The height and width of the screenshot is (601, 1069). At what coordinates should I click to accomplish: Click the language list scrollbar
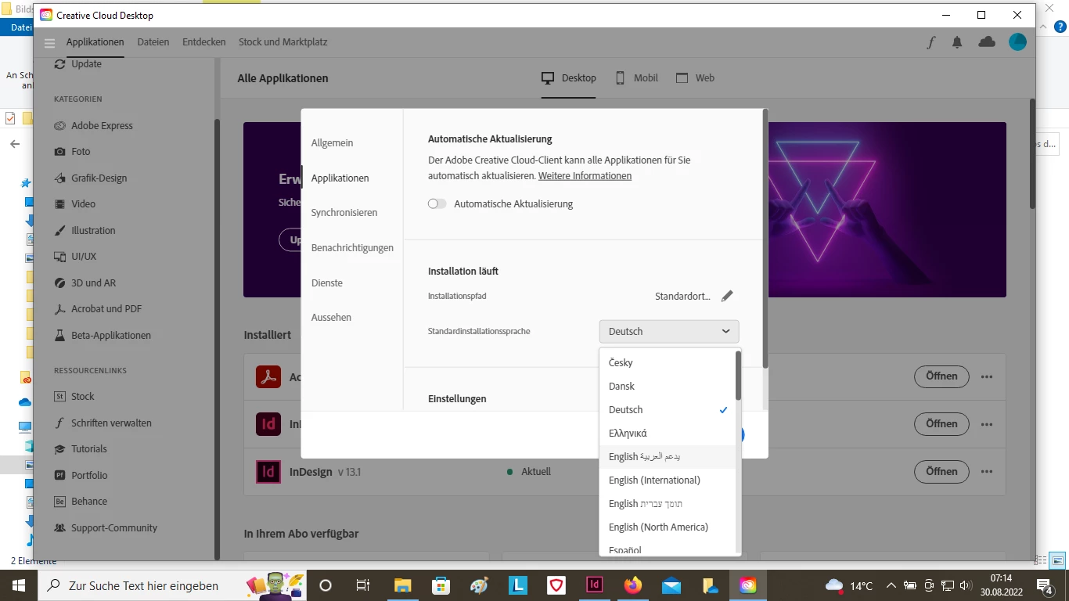tap(738, 375)
